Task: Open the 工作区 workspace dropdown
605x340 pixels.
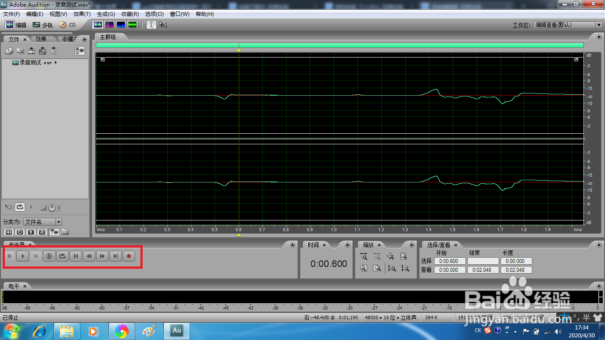Action: pos(568,25)
